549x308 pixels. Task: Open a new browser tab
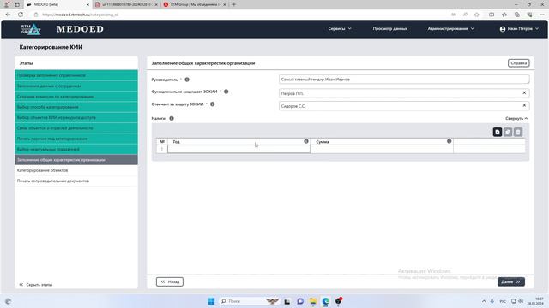(x=234, y=4)
